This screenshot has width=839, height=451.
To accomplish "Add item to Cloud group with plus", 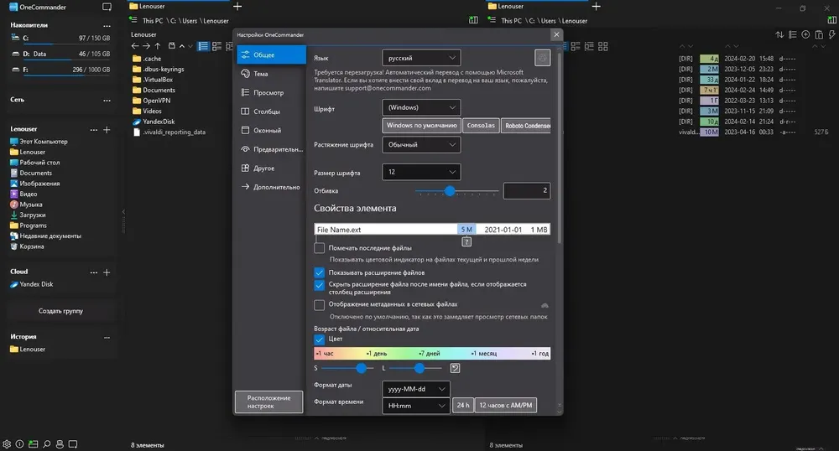I will pos(107,272).
